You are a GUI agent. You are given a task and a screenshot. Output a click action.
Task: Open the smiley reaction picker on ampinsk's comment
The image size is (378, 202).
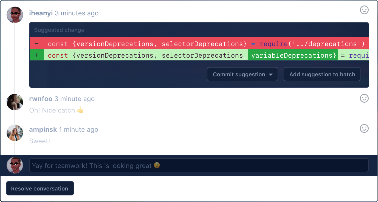(x=364, y=128)
